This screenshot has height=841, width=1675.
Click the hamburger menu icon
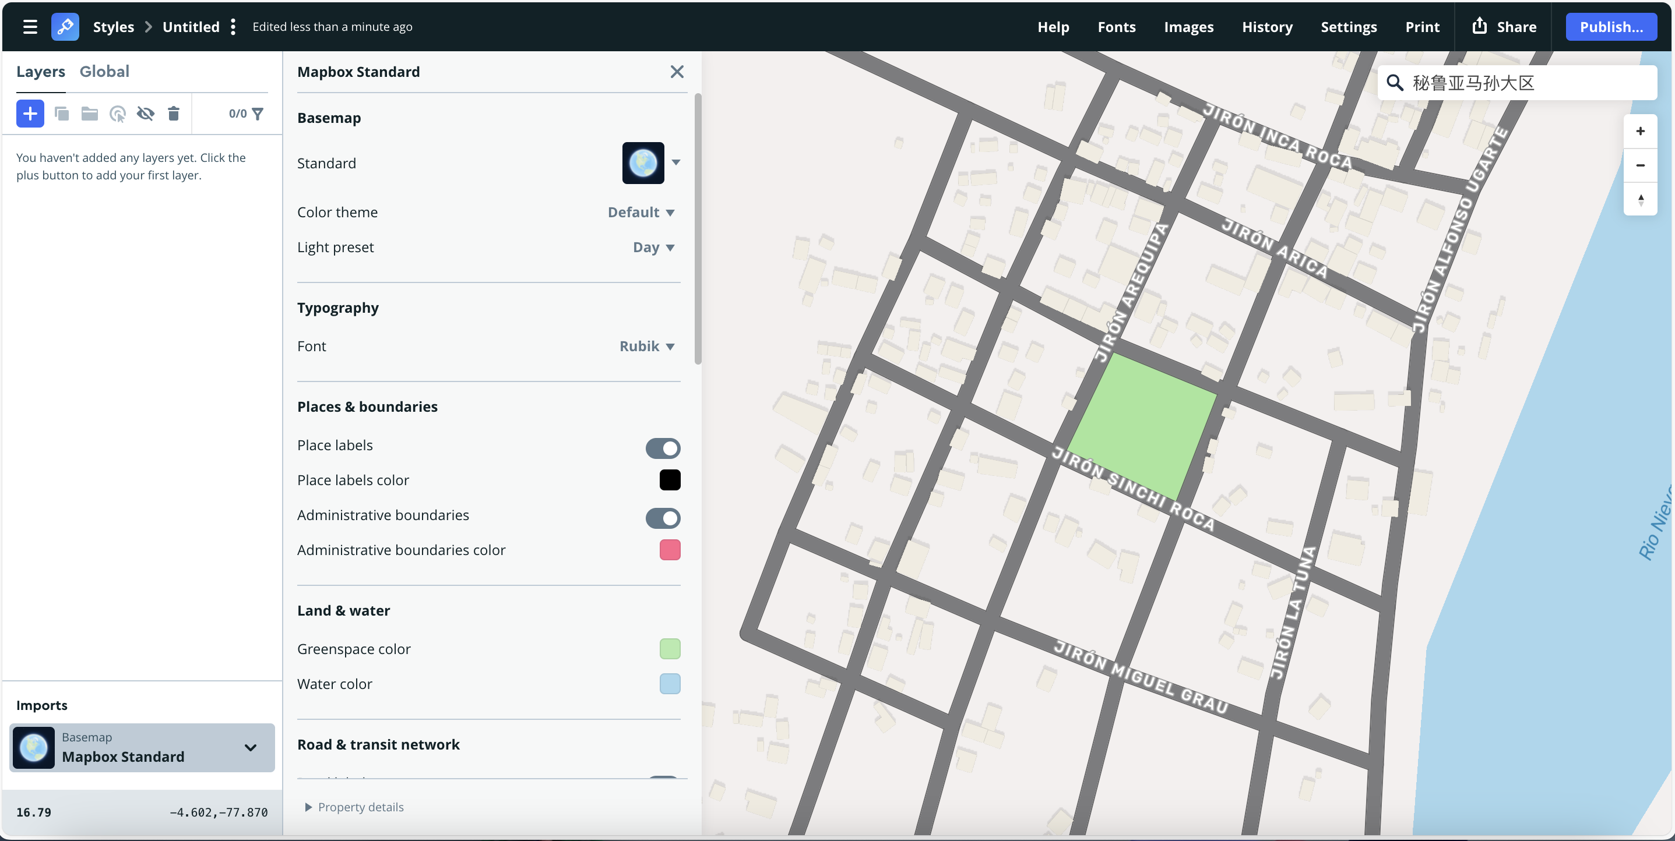[x=30, y=27]
